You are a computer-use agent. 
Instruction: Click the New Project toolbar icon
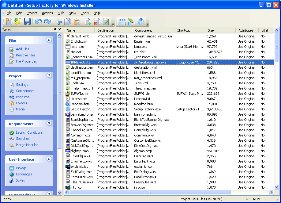click(x=9, y=21)
